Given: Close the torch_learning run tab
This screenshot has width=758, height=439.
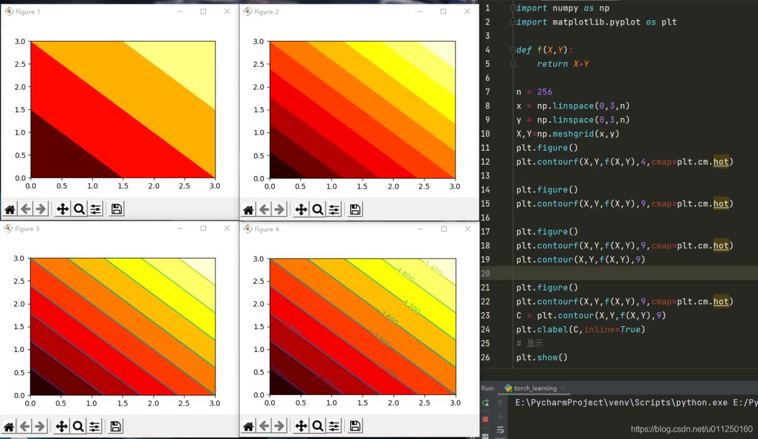Looking at the screenshot, I should pos(563,389).
